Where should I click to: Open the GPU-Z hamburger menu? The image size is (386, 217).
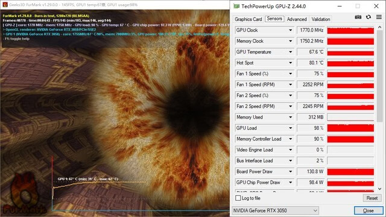coord(379,17)
